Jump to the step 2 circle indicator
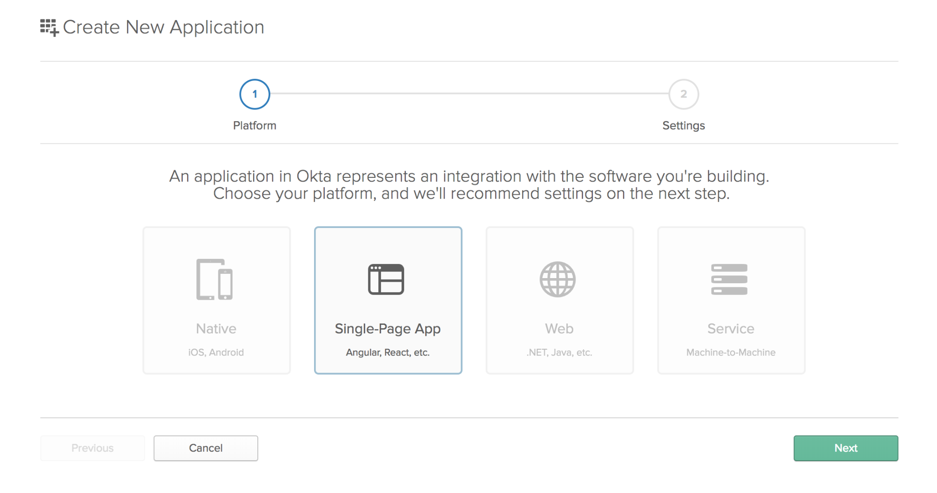 tap(683, 94)
